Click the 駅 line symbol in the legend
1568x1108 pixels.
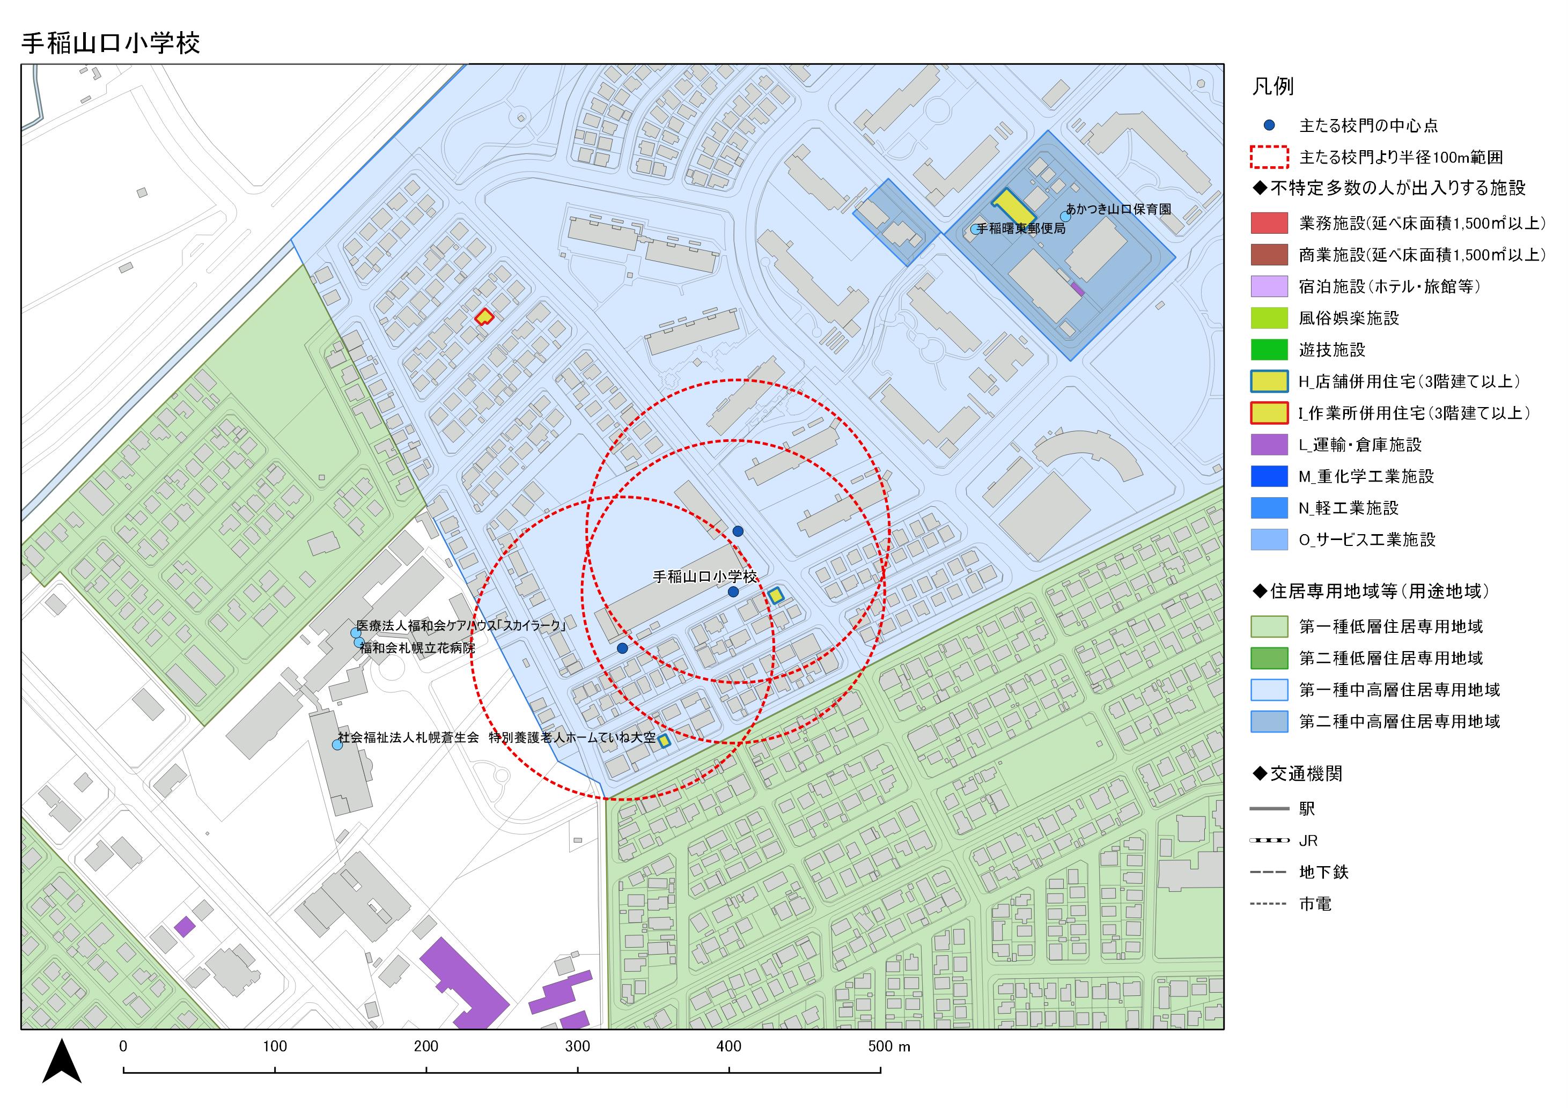click(x=1269, y=809)
